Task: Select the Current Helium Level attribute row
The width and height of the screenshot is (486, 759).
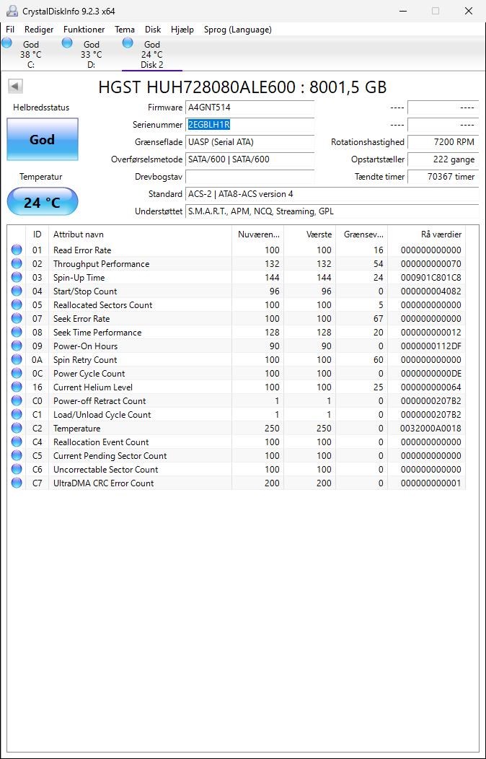Action: (237, 387)
